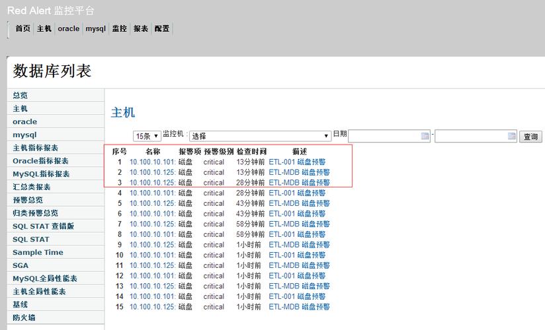Click host 10.100.10.101 in row 4
The width and height of the screenshot is (545, 330).
pos(152,193)
